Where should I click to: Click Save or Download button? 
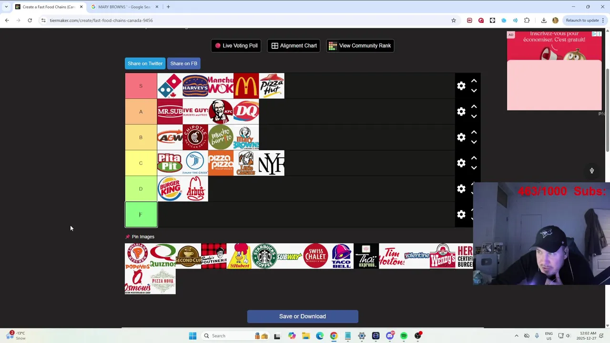click(x=303, y=316)
